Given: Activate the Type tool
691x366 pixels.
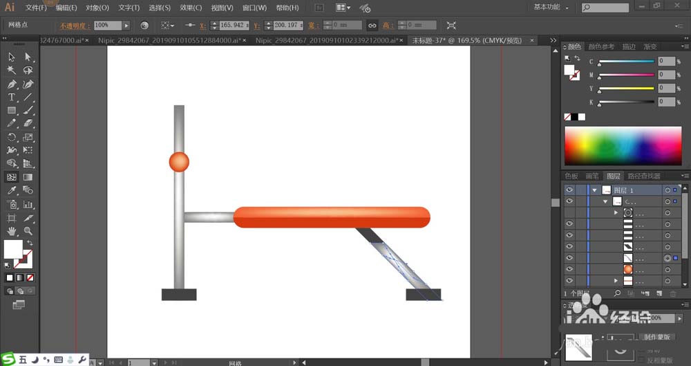Looking at the screenshot, I should click(x=12, y=97).
